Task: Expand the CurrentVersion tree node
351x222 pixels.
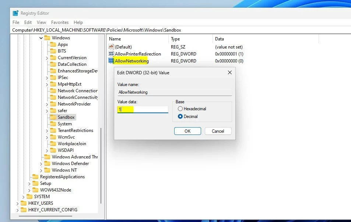Action: pyautogui.click(x=47, y=58)
